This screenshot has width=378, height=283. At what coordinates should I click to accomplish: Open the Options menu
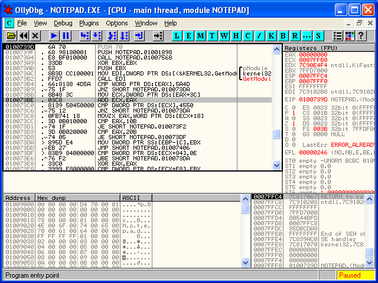117,24
